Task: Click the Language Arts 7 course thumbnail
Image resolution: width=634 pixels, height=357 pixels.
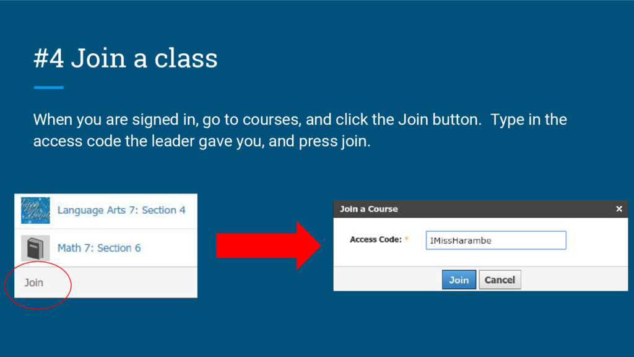Action: (x=35, y=210)
